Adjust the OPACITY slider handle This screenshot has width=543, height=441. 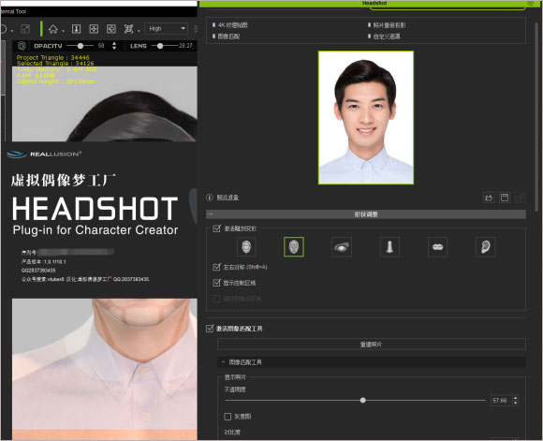(81, 46)
